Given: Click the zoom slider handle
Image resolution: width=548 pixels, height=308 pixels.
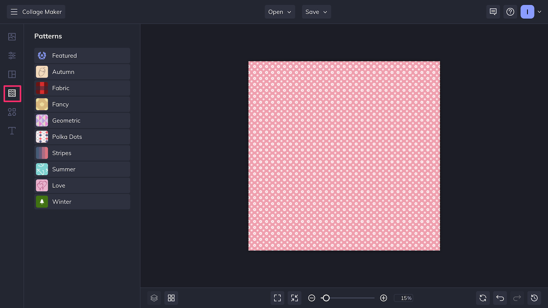Looking at the screenshot, I should [326, 298].
